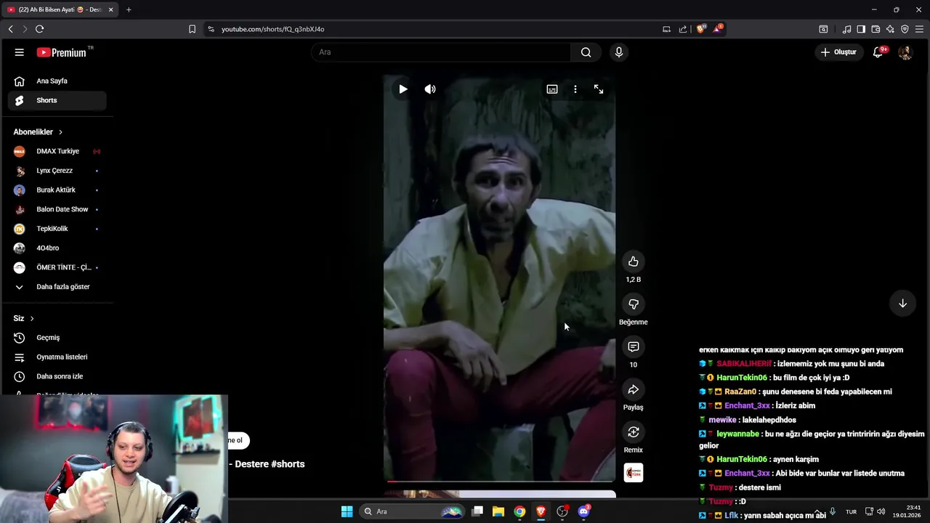Viewport: 930px width, 523px height.
Task: Open Oynatma listeleri playlists
Action: tap(57, 357)
